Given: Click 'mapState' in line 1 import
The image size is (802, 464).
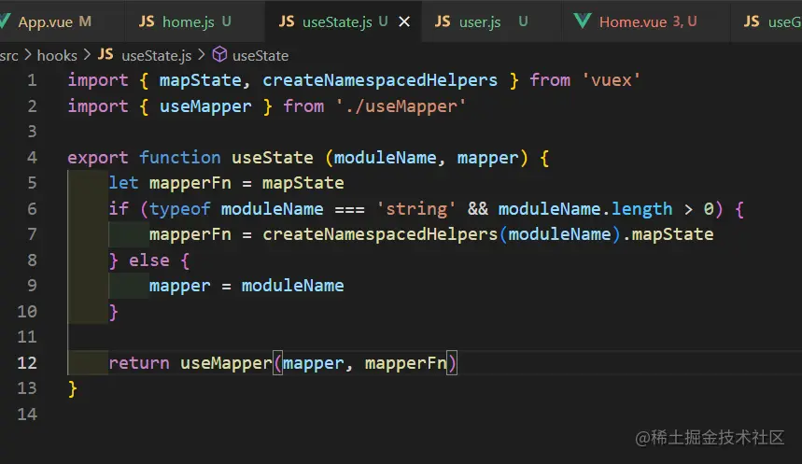Looking at the screenshot, I should click(x=200, y=80).
